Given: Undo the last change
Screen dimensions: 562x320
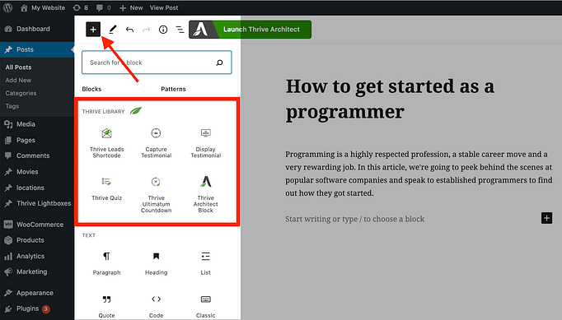Looking at the screenshot, I should (x=129, y=30).
